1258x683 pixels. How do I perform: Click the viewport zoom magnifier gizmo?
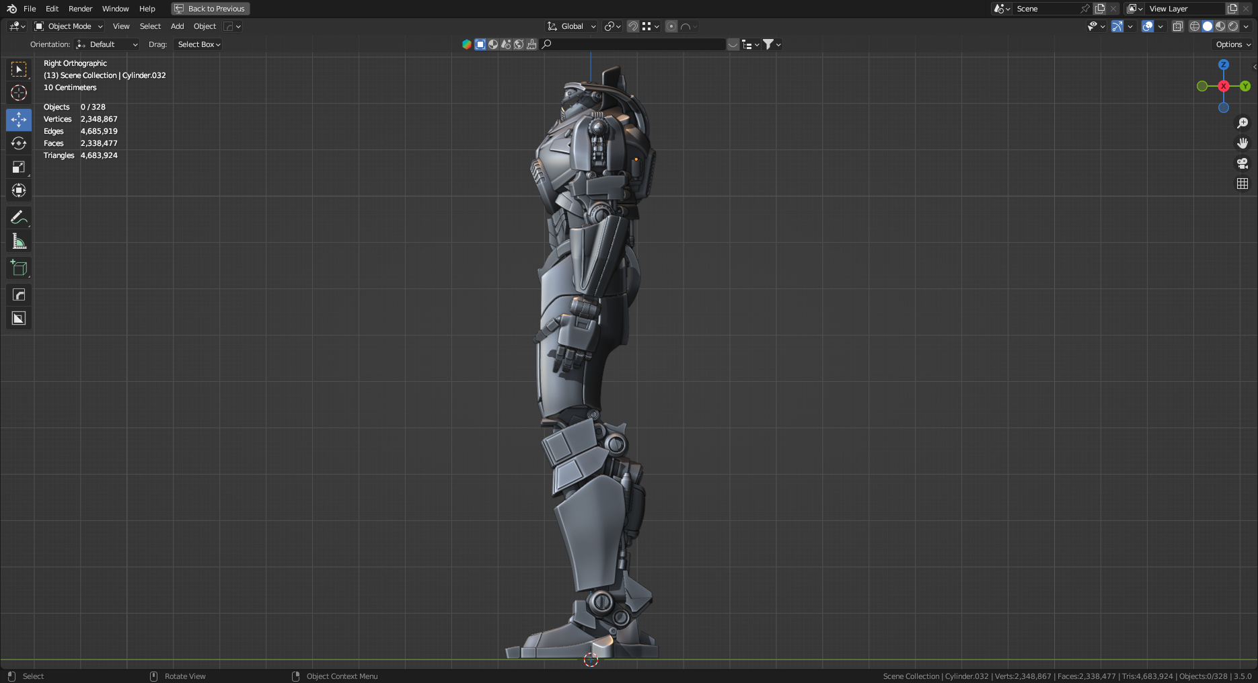click(x=1243, y=123)
